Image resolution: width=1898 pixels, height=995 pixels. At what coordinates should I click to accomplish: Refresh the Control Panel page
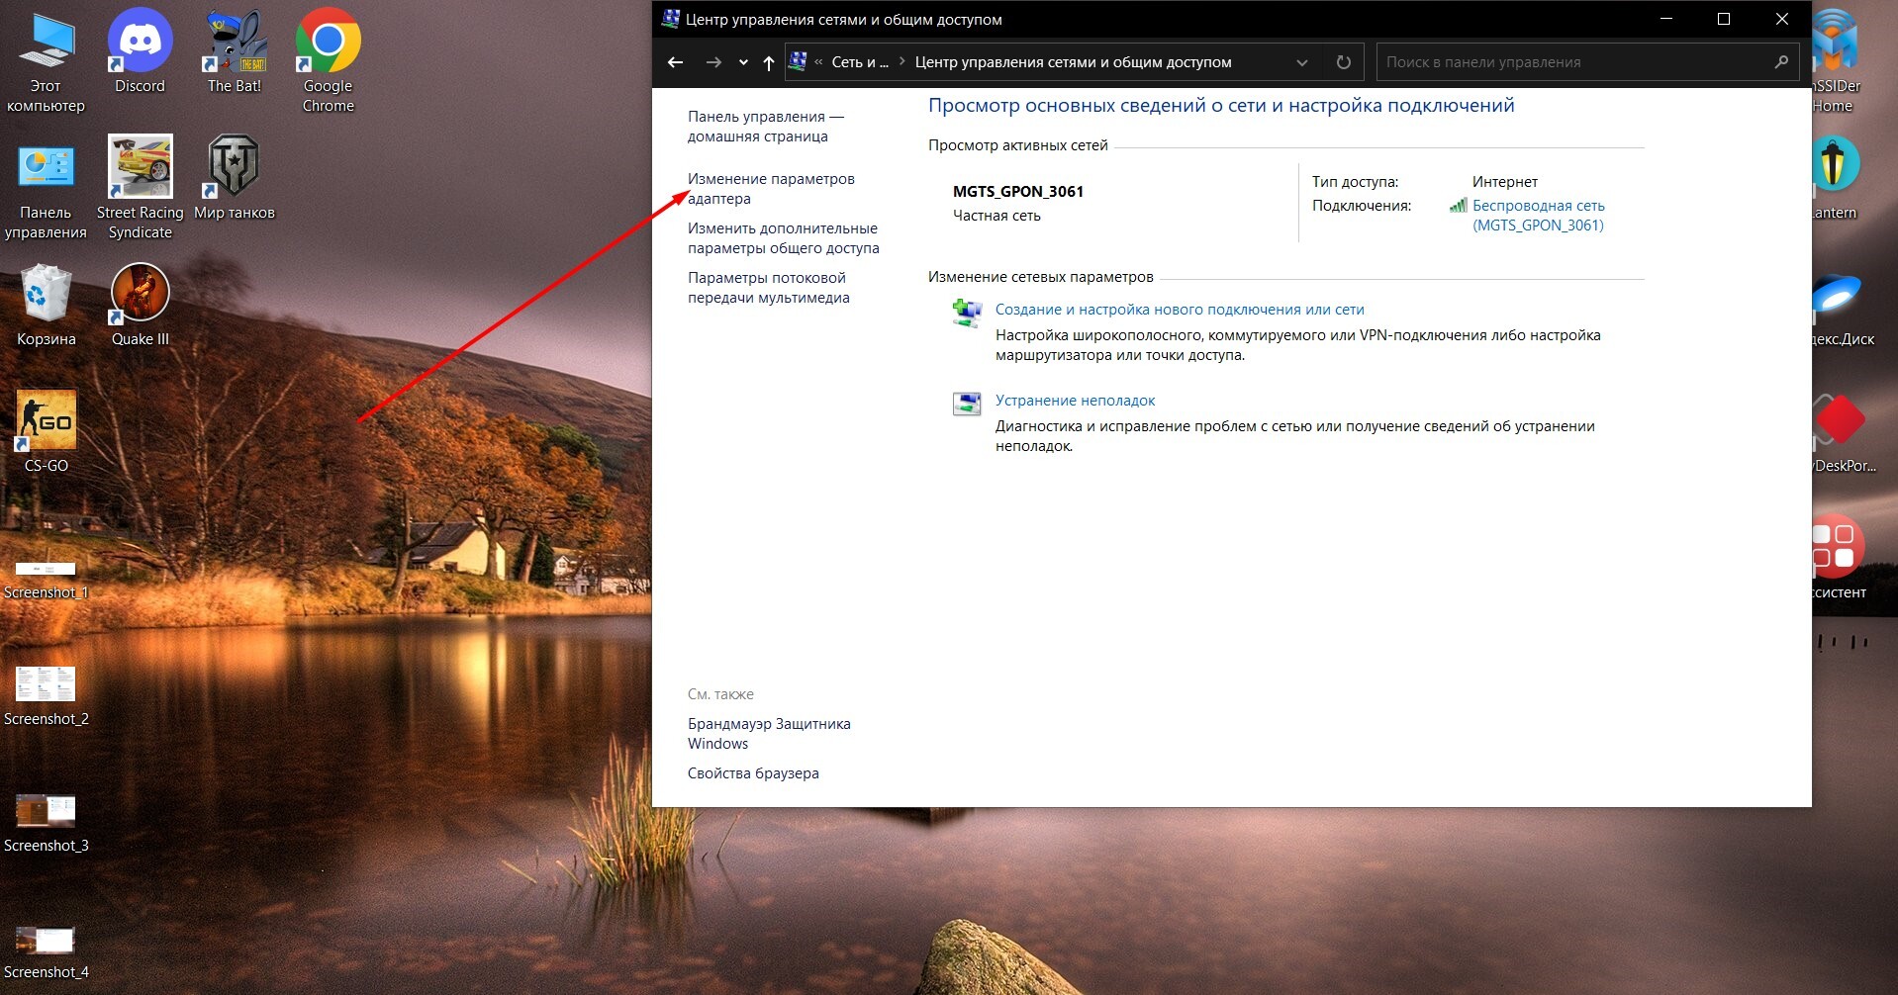pyautogui.click(x=1343, y=62)
